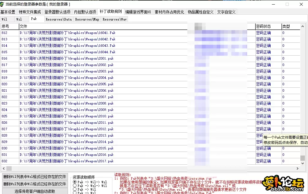Select the 内挂默认选项 tab
308x194 pixels.
point(85,12)
